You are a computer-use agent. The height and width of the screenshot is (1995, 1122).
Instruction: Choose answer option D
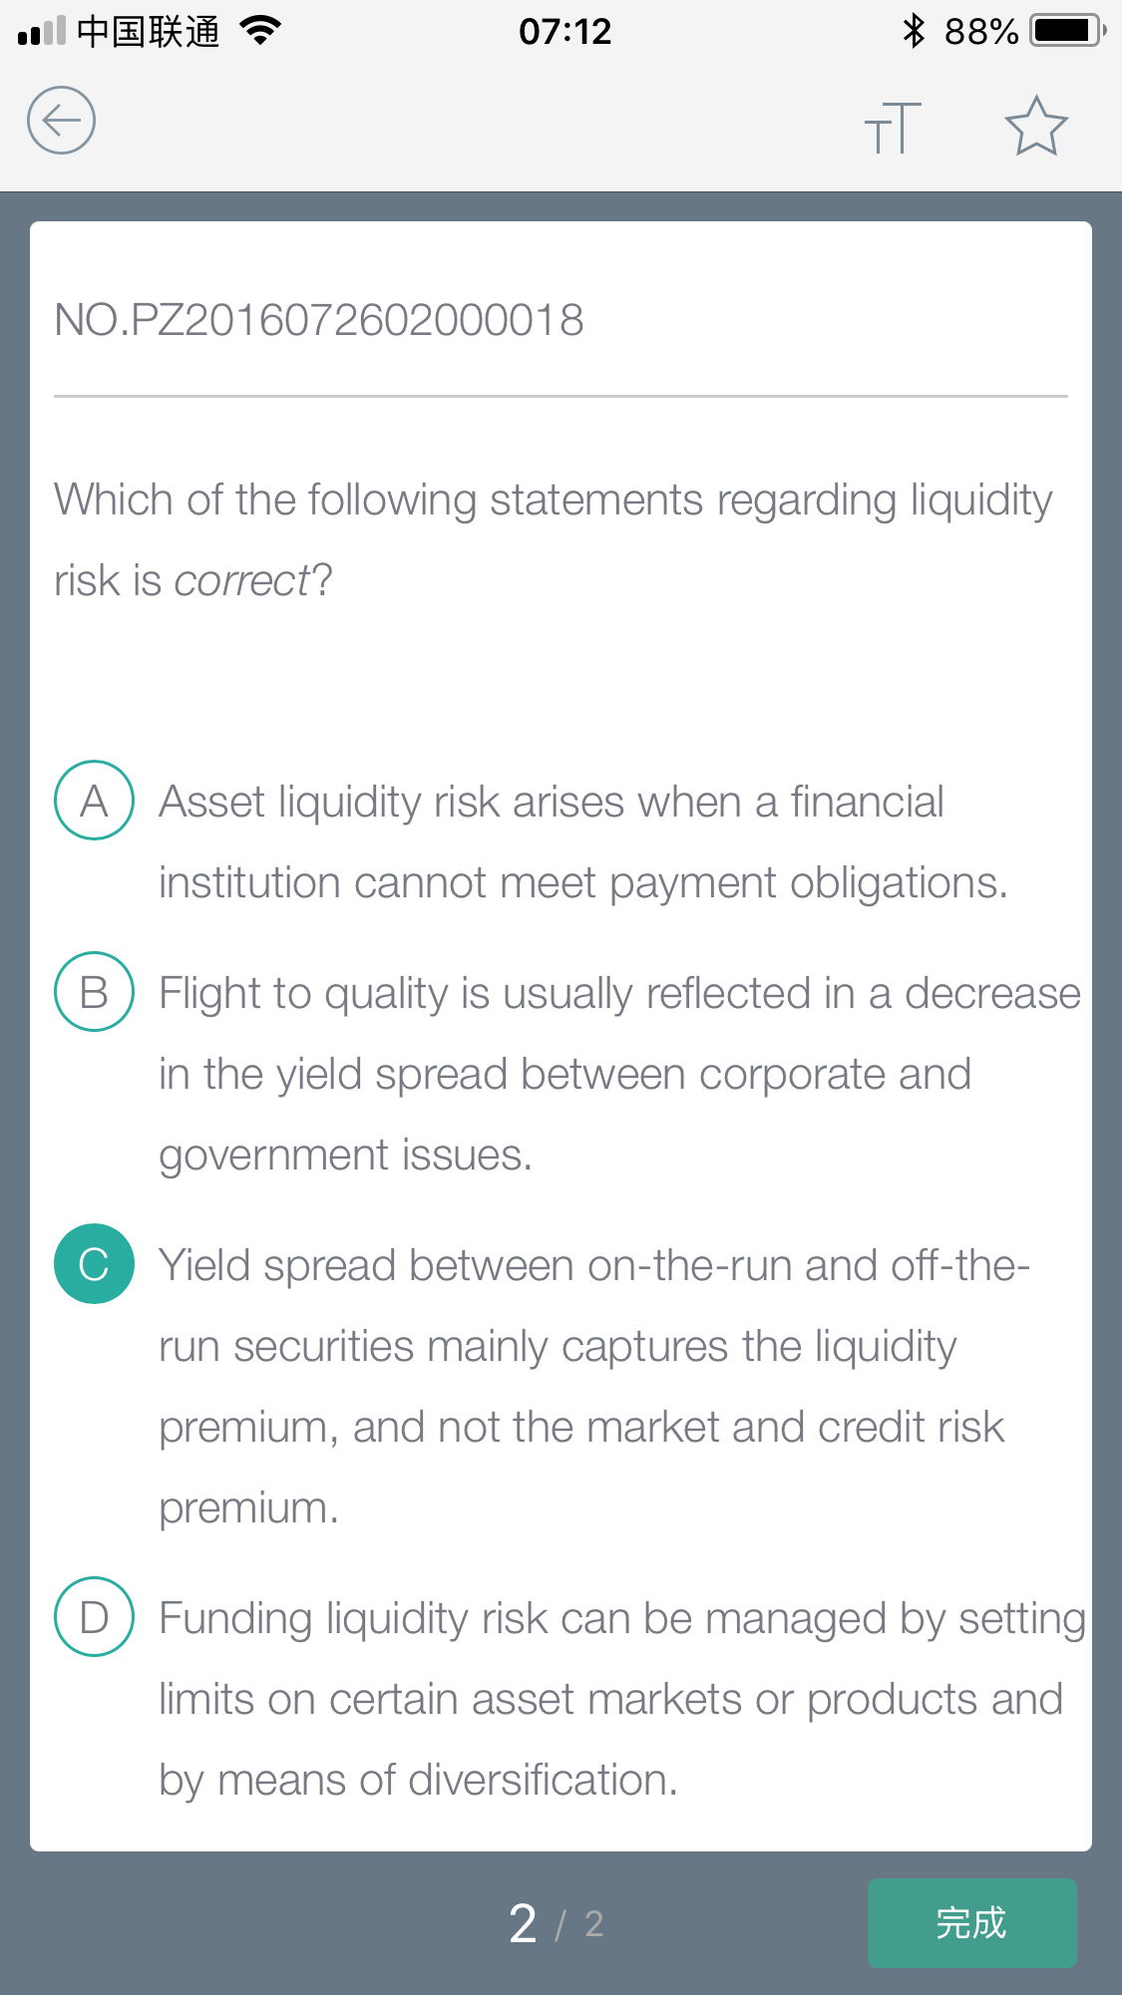(94, 1617)
